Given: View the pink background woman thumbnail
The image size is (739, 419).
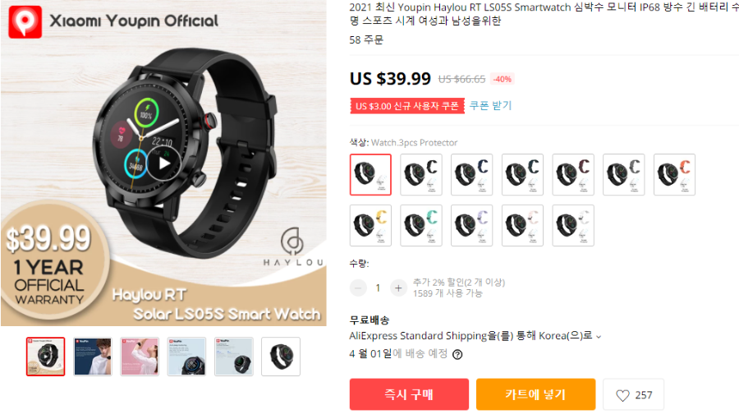Looking at the screenshot, I should 140,357.
